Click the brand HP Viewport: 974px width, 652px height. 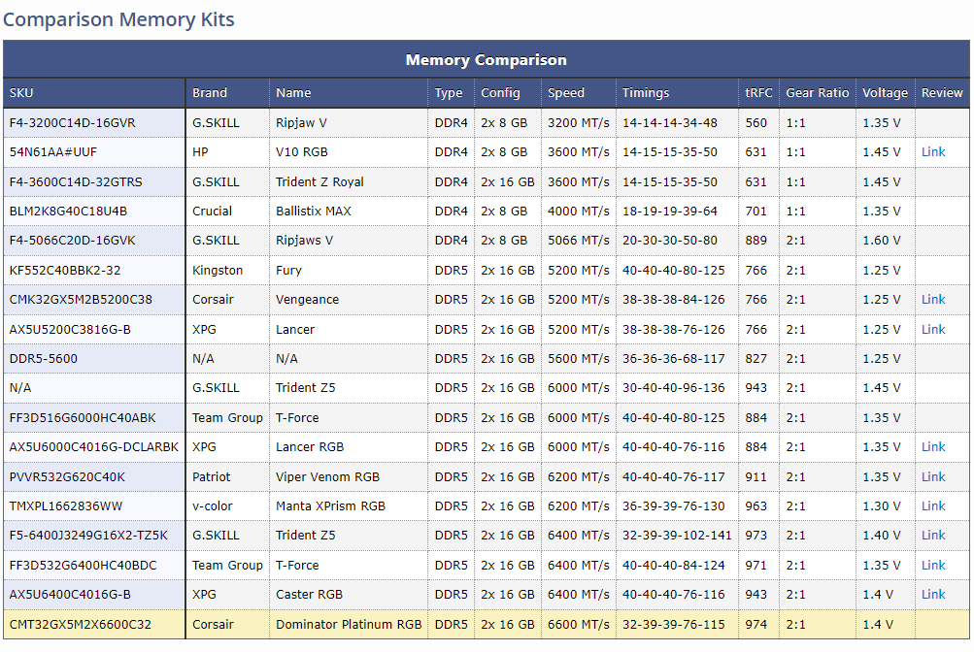click(x=200, y=152)
